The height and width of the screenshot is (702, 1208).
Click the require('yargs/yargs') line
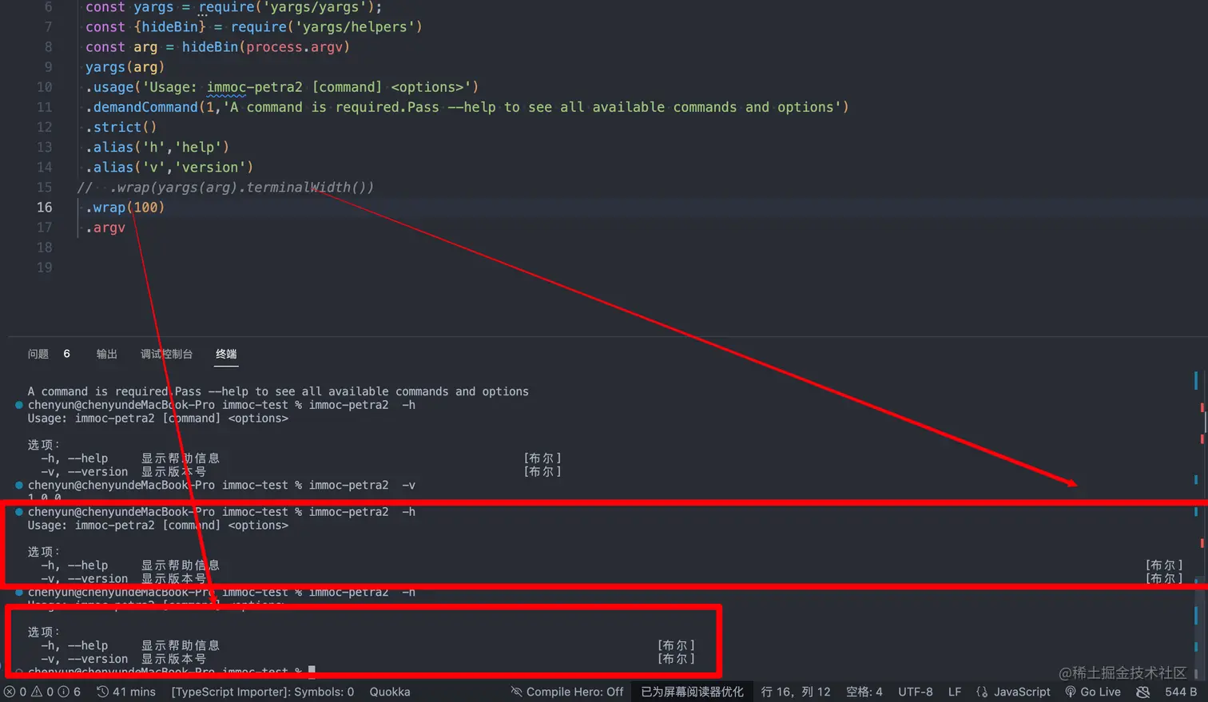click(x=234, y=7)
